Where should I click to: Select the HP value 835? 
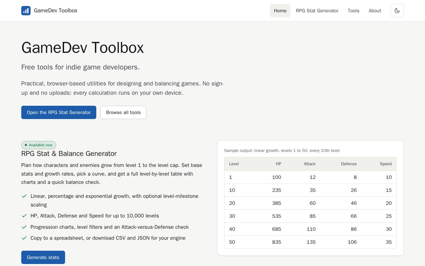277,242
